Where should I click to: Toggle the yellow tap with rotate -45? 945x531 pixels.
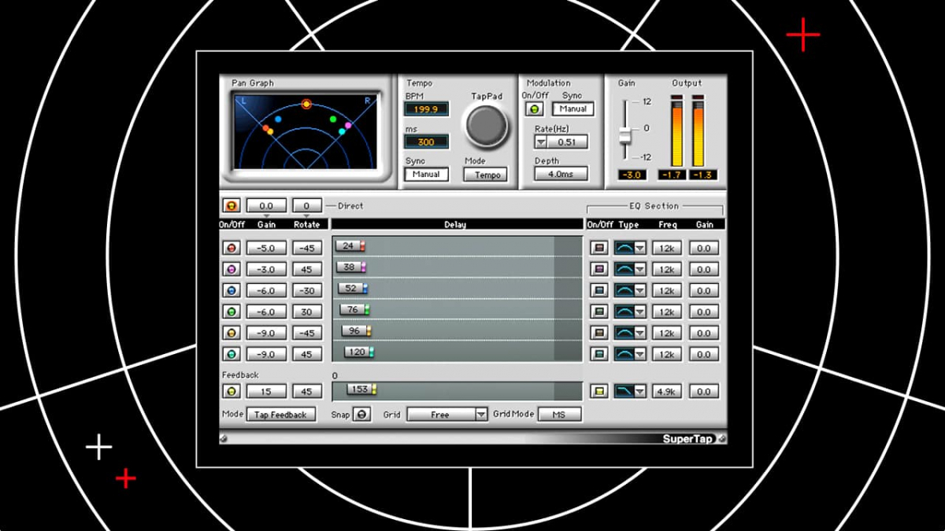[232, 333]
